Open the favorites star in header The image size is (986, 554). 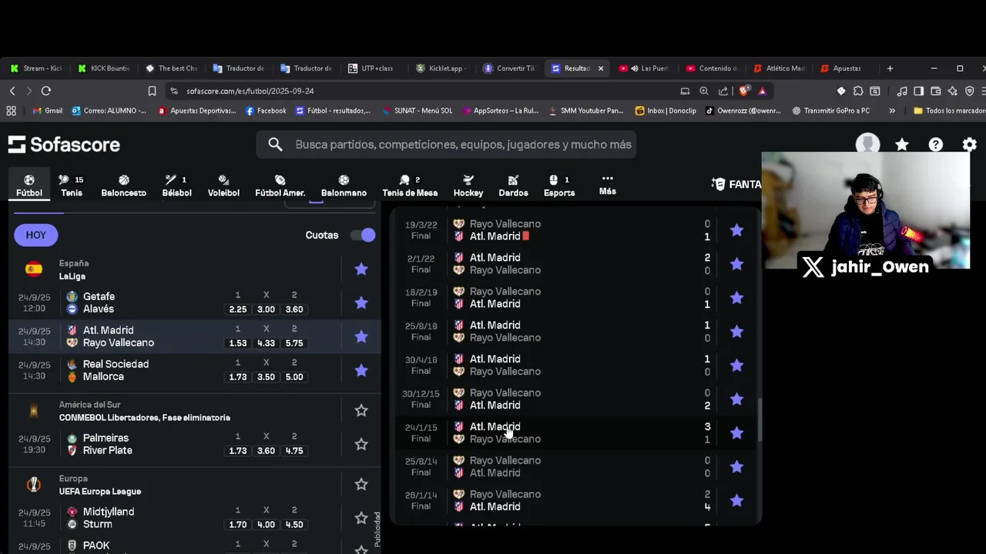click(x=902, y=145)
